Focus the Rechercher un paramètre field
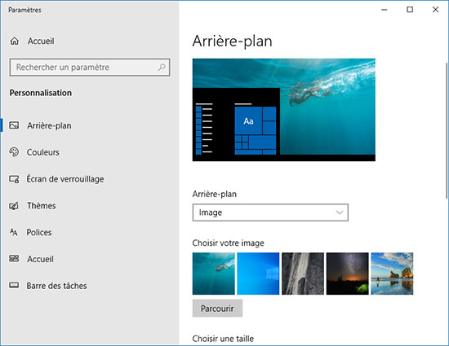Screen dimensions: 449x346 [x=90, y=68]
